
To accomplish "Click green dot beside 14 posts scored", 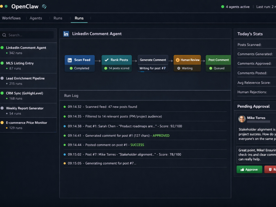I will click(106, 68).
